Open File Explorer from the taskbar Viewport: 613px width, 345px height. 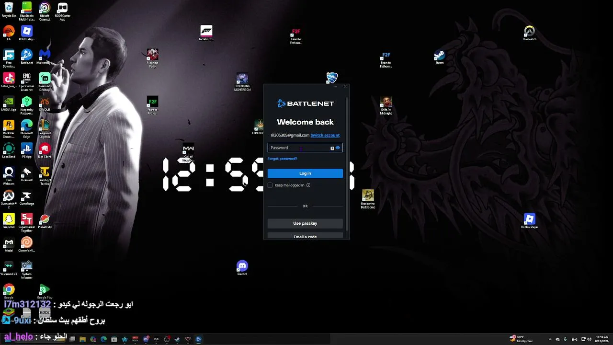82,340
